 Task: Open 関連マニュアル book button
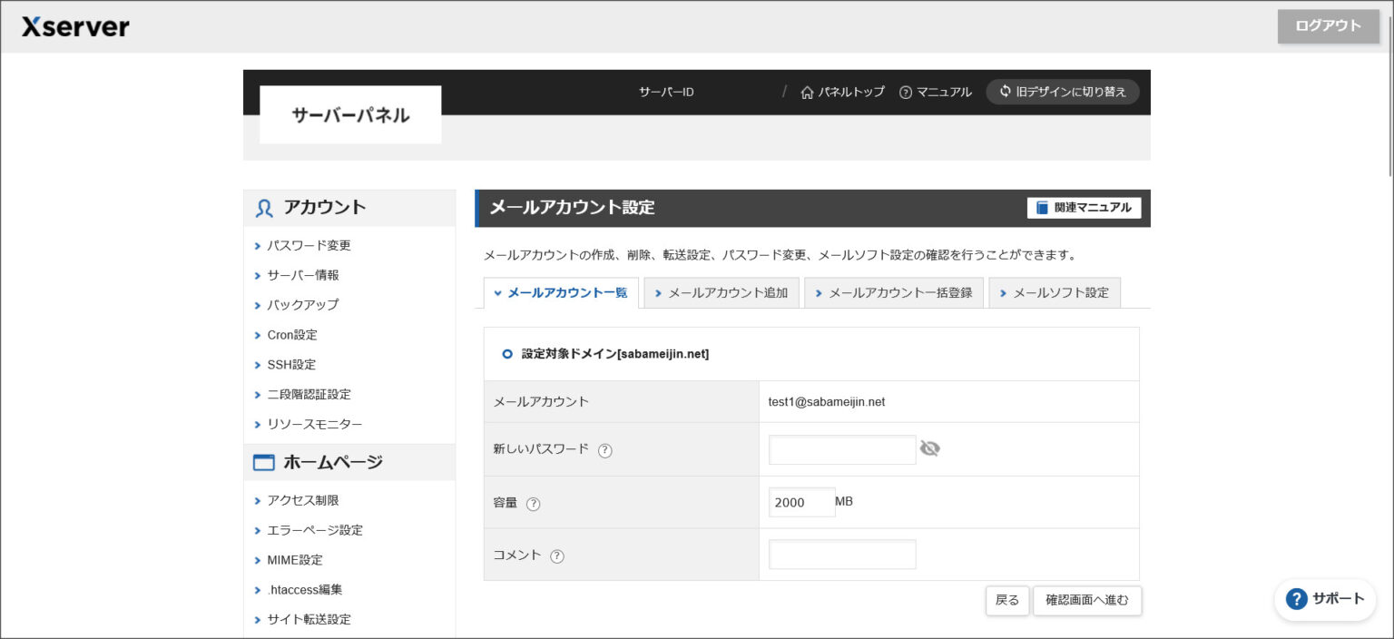(1084, 208)
